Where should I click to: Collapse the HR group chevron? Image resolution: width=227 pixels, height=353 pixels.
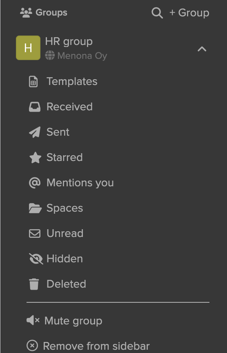click(x=202, y=49)
